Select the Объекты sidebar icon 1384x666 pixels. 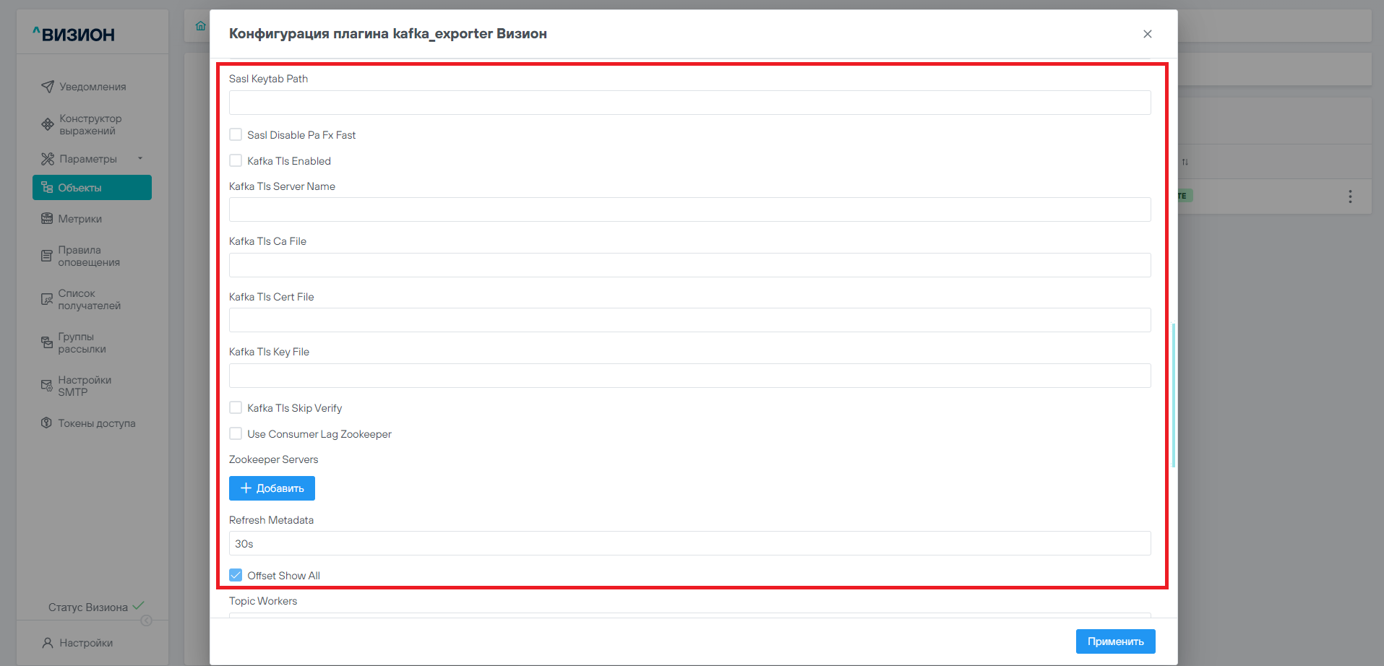coord(47,188)
